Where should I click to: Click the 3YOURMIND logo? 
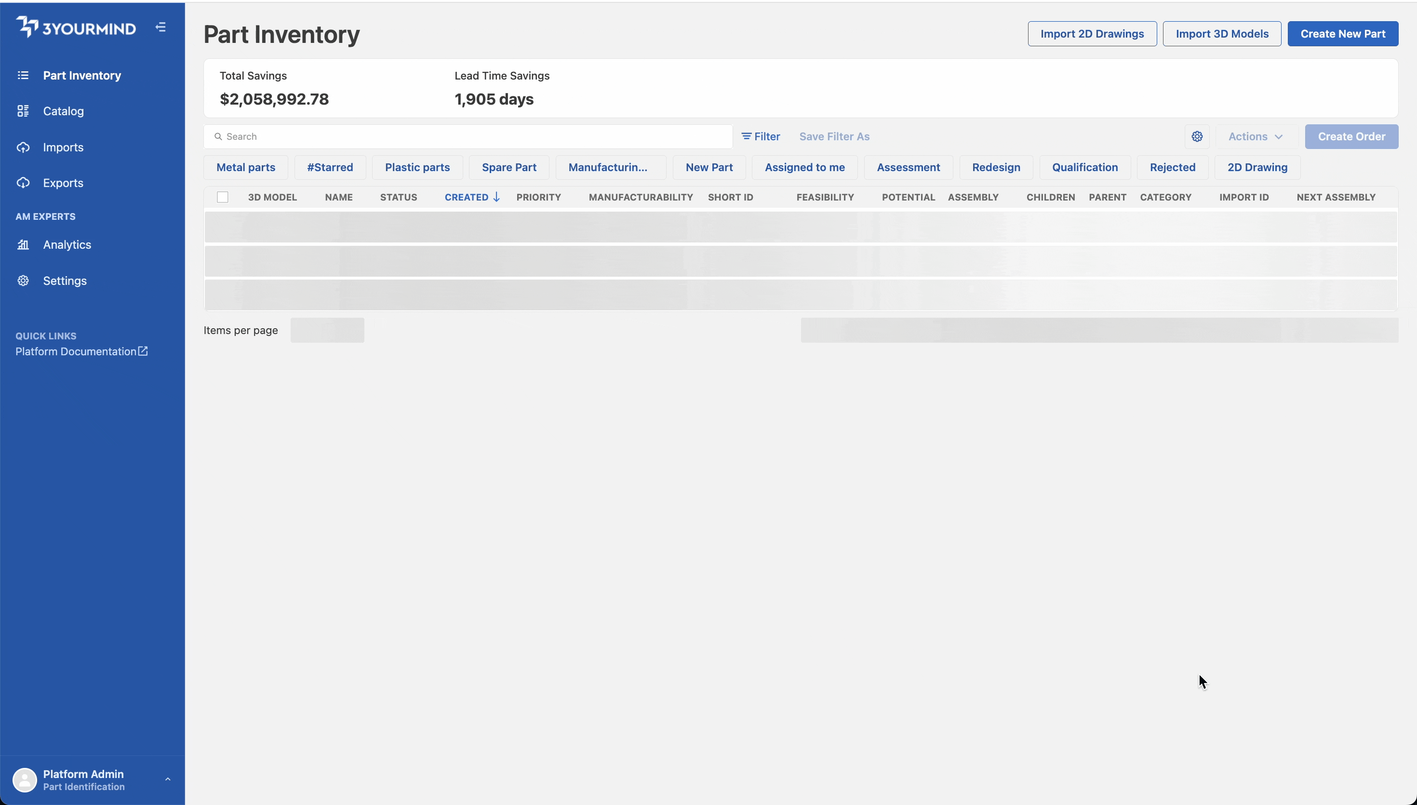[x=76, y=27]
